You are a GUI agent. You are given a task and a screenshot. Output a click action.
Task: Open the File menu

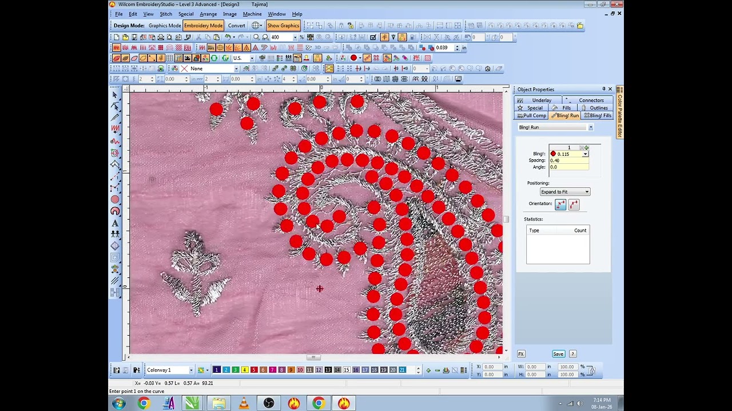point(118,14)
